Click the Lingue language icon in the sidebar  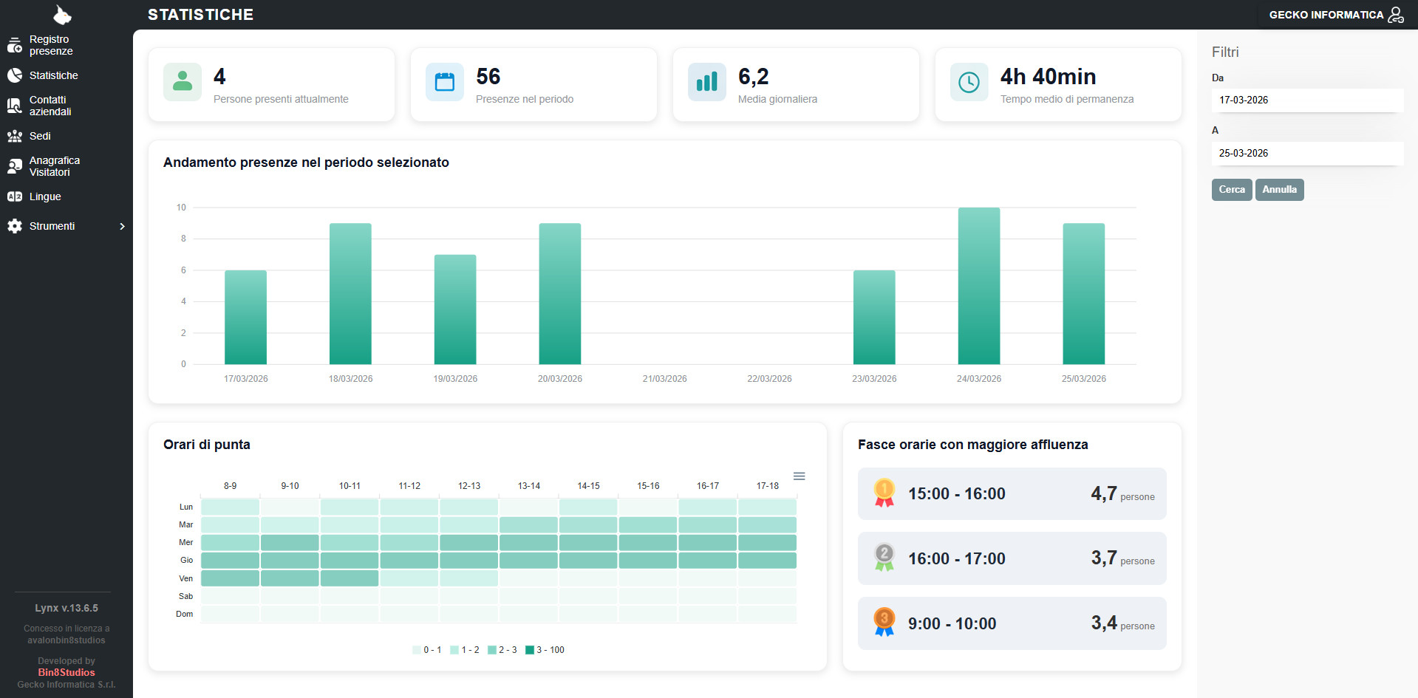(x=15, y=197)
